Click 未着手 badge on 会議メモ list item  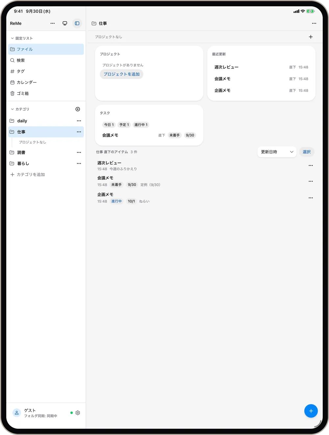pyautogui.click(x=116, y=185)
